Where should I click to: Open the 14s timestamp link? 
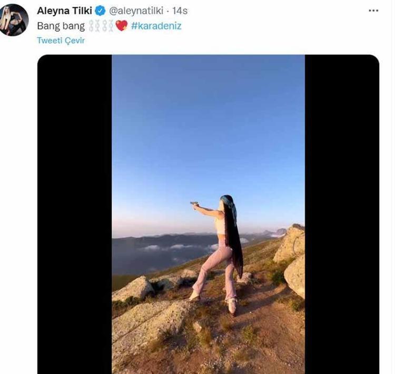click(180, 11)
